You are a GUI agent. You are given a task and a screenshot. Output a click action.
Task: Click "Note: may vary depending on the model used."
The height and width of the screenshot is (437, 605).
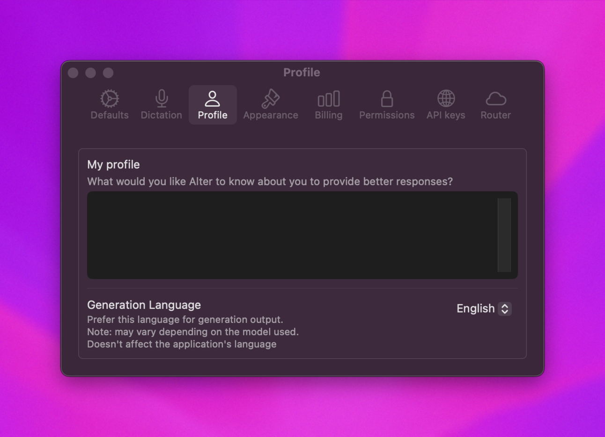coord(193,332)
